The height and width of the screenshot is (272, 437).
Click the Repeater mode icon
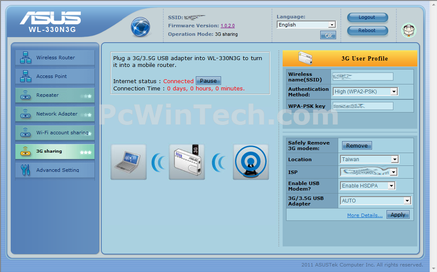26,95
